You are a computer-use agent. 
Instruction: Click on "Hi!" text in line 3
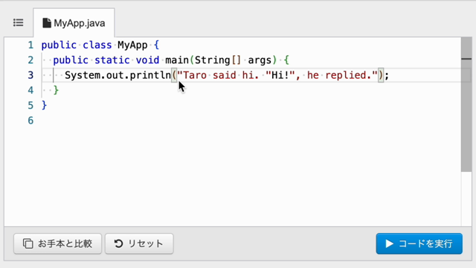(280, 75)
